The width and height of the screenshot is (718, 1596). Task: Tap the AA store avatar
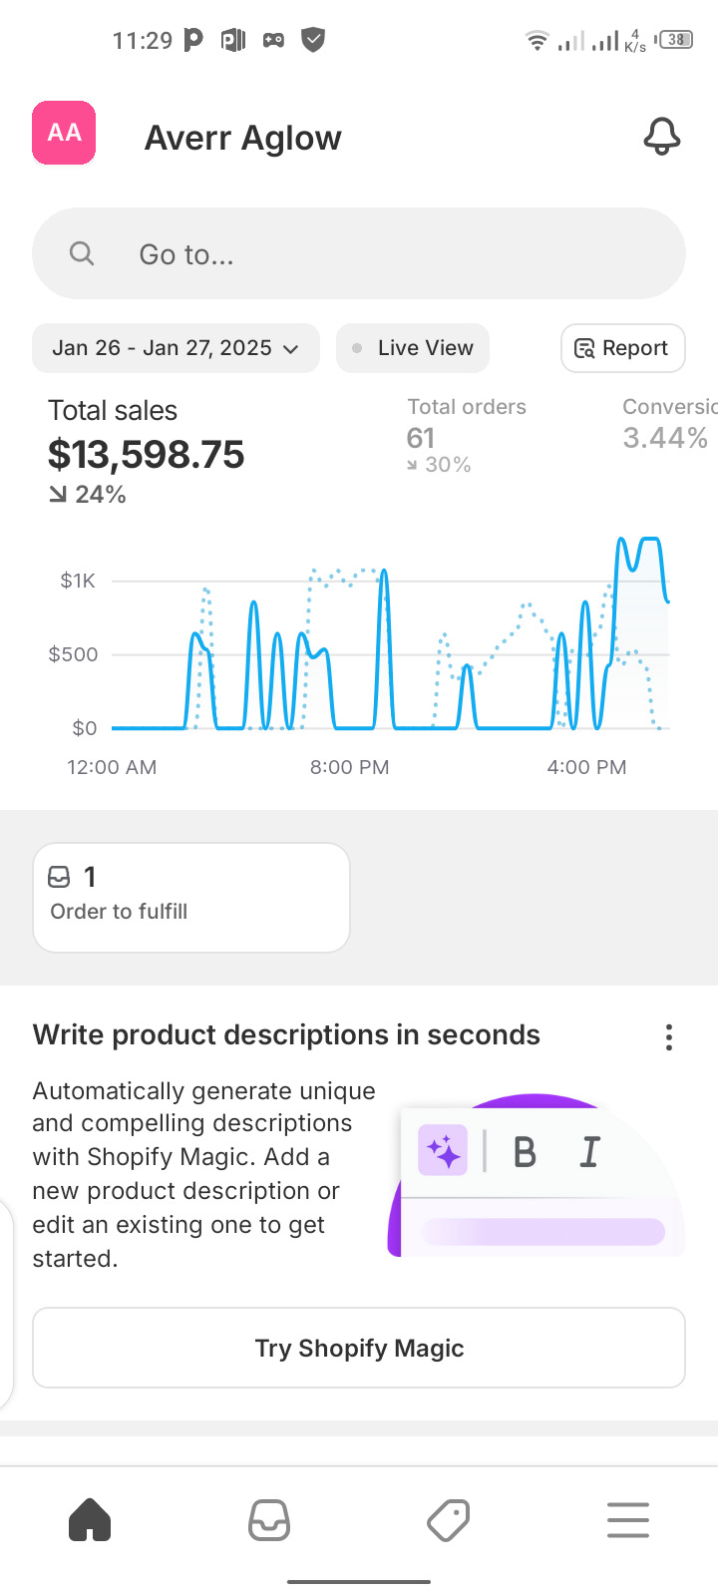click(64, 133)
